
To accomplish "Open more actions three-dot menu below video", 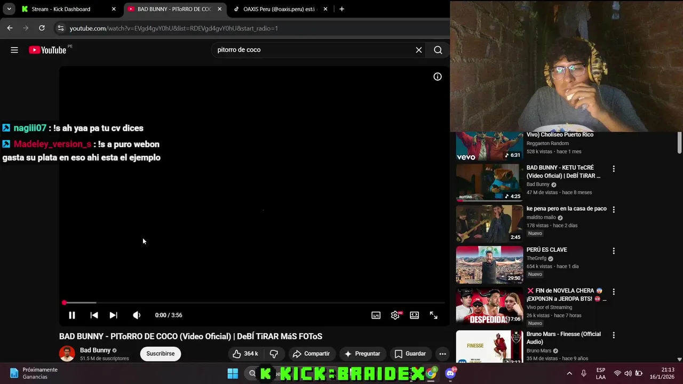I will (442, 354).
